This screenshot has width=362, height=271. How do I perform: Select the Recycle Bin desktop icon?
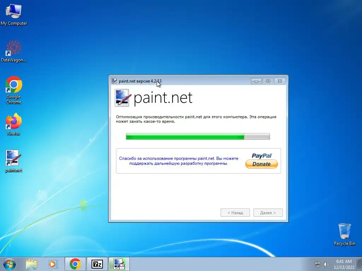click(x=344, y=234)
